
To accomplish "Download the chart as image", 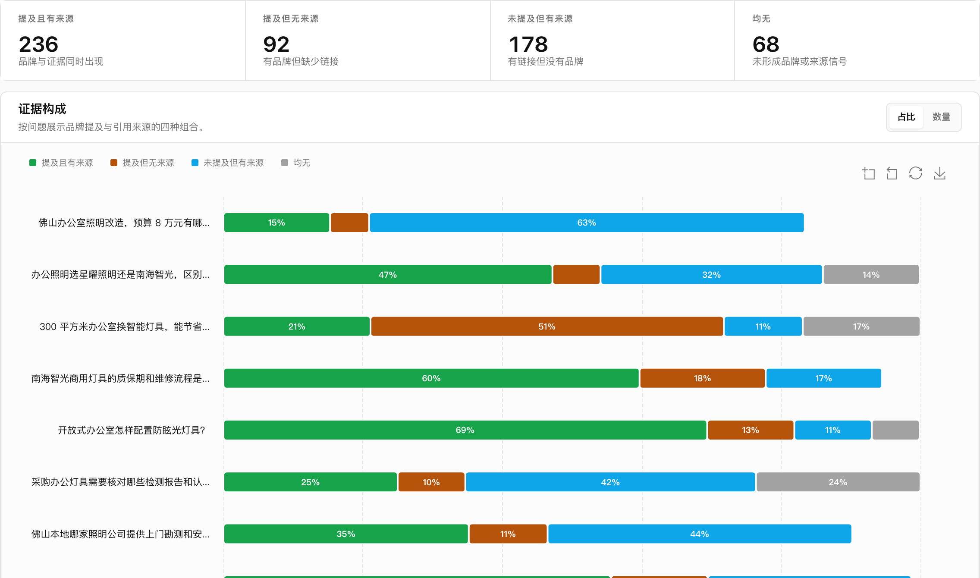I will 939,173.
